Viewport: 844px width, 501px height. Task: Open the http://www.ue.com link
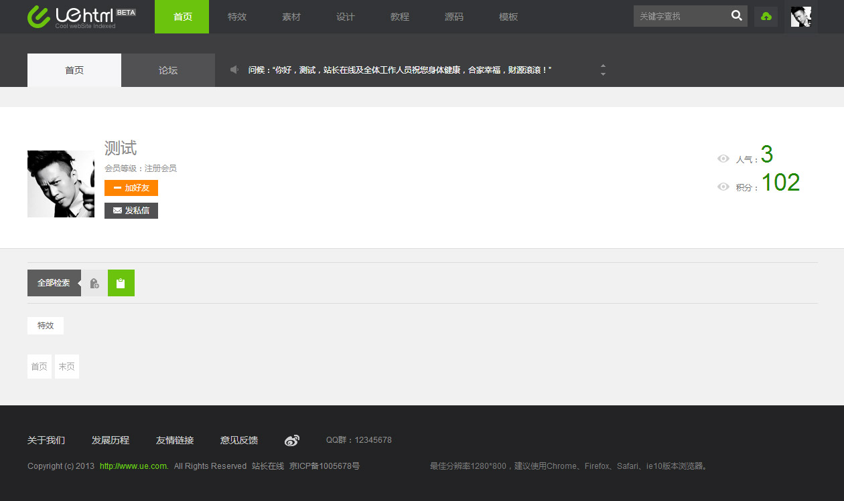point(133,466)
